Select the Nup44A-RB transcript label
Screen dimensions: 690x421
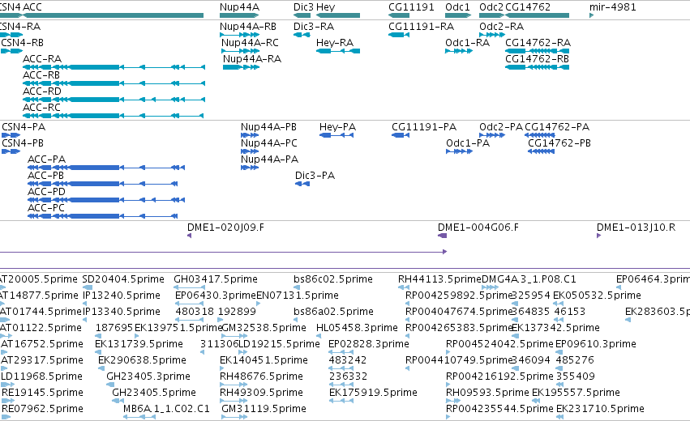pyautogui.click(x=248, y=27)
